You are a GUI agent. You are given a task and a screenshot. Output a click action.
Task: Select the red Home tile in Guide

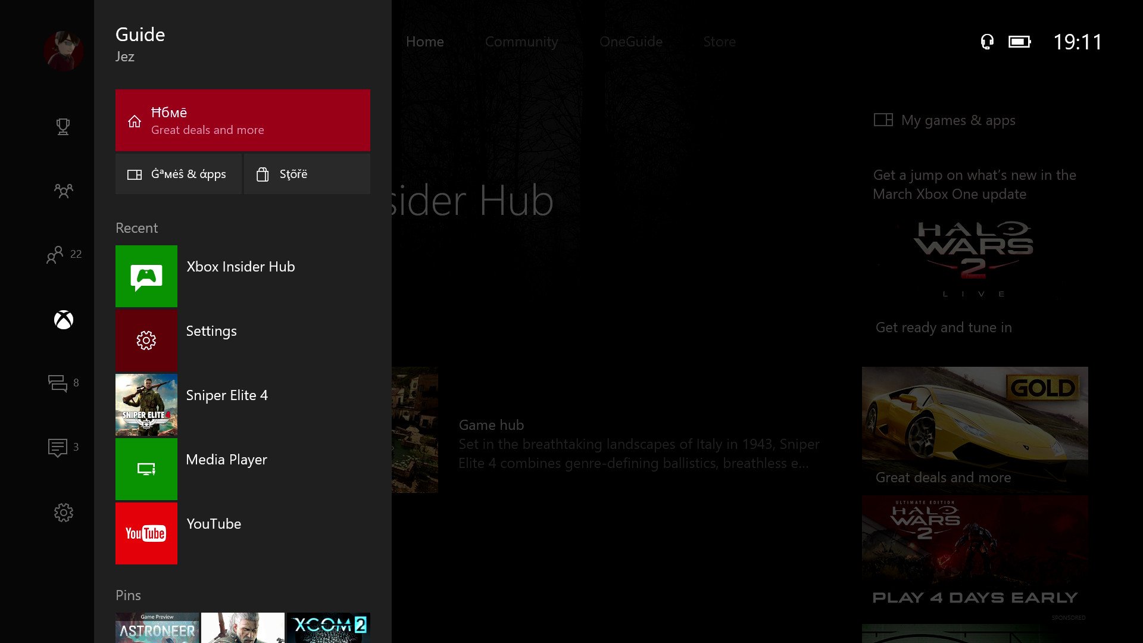[242, 120]
